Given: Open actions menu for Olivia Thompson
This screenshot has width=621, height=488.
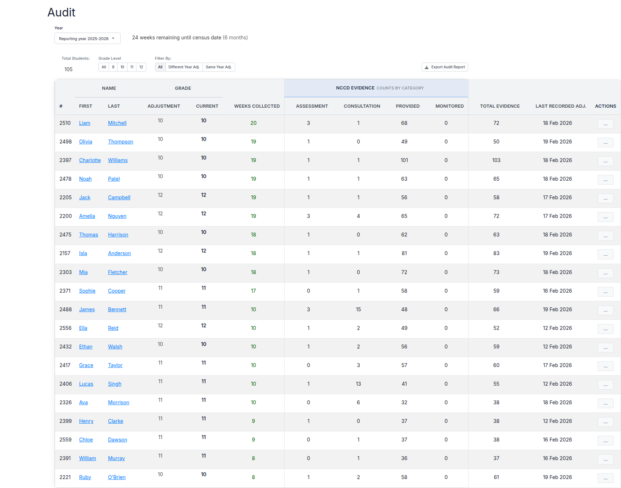Looking at the screenshot, I should [x=605, y=143].
